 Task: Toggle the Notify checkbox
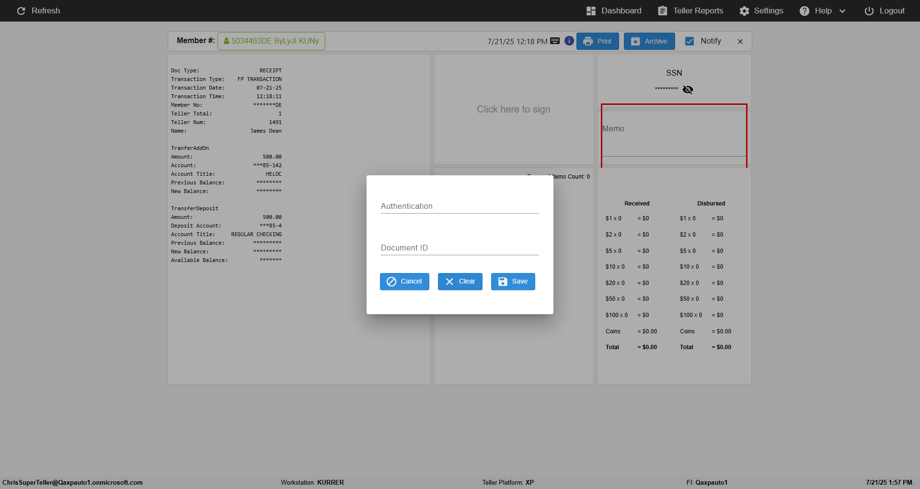pyautogui.click(x=690, y=41)
